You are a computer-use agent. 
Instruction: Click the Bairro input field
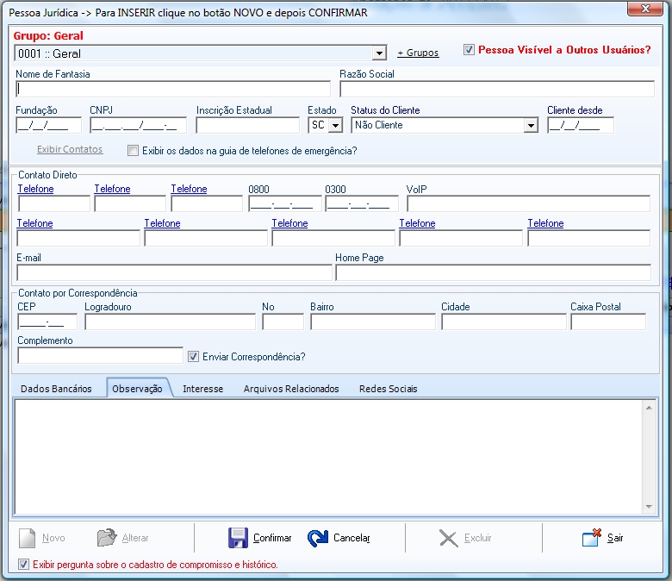[x=373, y=322]
